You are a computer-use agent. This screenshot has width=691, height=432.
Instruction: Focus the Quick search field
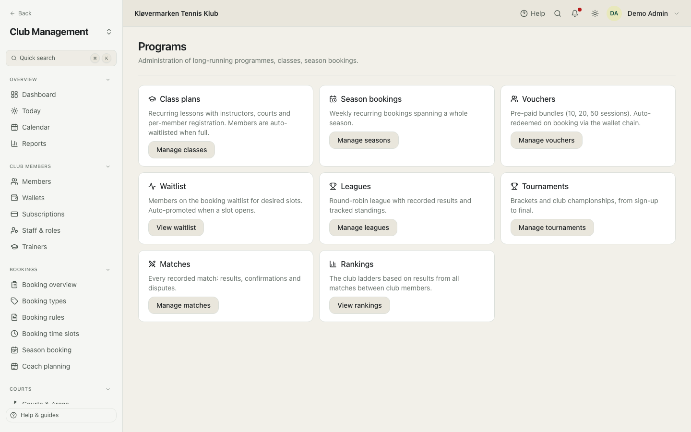click(61, 58)
